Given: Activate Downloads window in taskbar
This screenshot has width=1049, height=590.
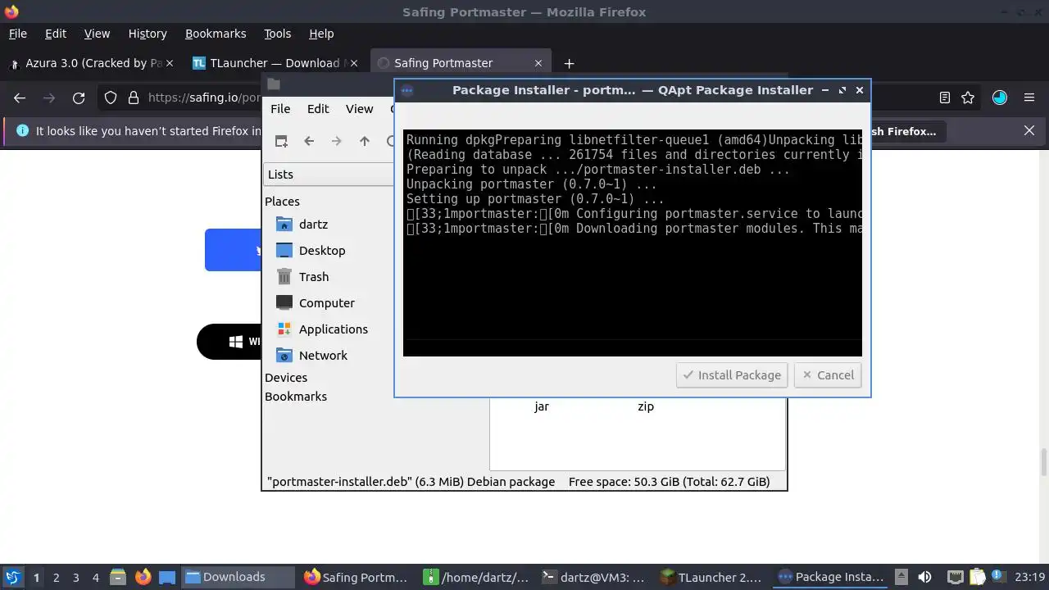Looking at the screenshot, I should (x=238, y=577).
